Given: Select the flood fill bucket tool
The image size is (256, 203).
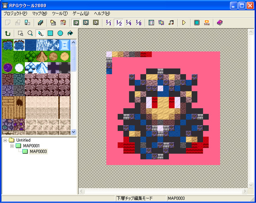Looking at the screenshot, I should [70, 33].
